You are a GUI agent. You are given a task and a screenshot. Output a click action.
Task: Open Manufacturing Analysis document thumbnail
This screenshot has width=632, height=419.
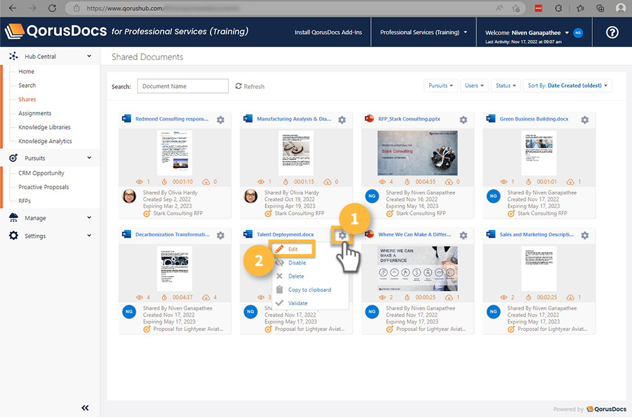[x=296, y=153]
